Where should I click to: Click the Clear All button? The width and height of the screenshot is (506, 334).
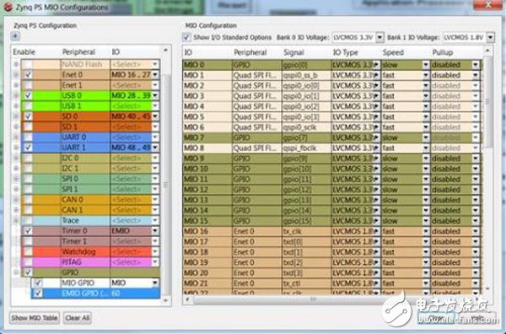tap(78, 318)
